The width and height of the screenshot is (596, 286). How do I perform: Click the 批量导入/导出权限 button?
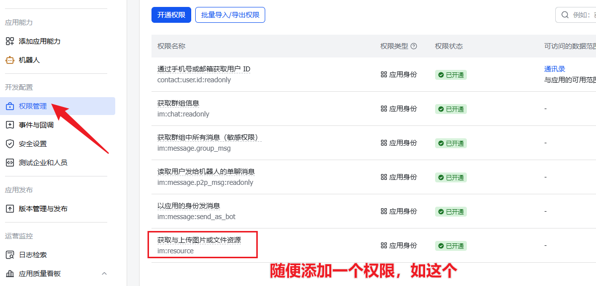tap(230, 15)
